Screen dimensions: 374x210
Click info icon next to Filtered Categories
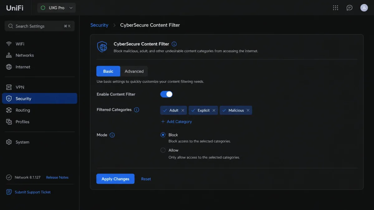[137, 110]
